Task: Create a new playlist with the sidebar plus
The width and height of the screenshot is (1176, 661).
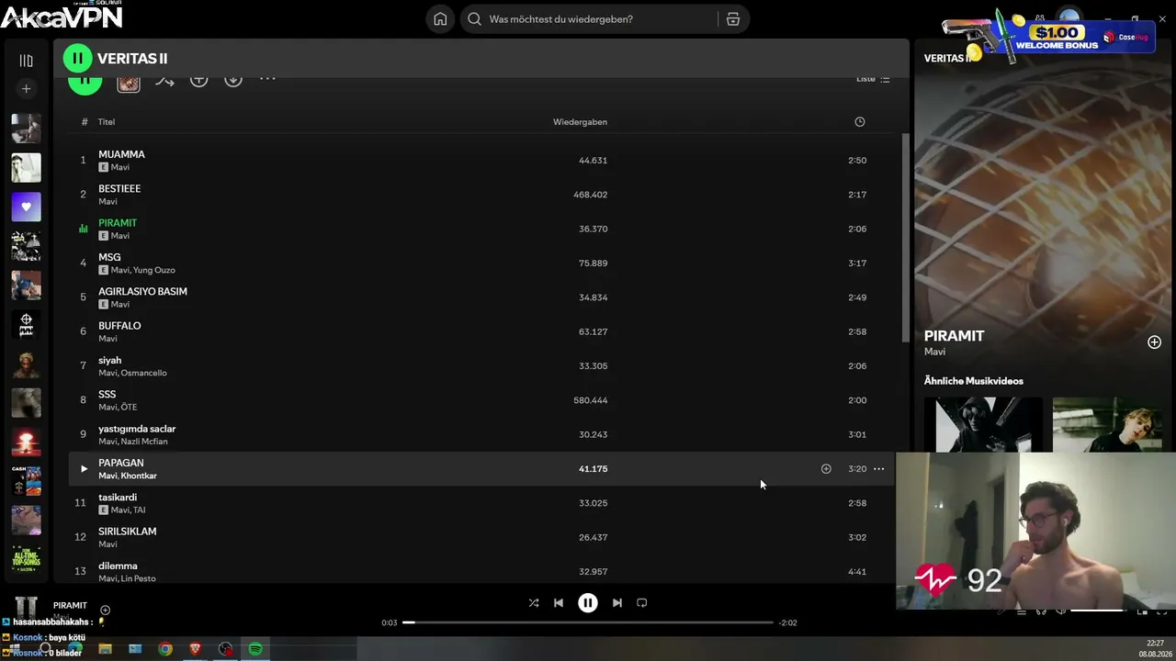Action: [26, 89]
